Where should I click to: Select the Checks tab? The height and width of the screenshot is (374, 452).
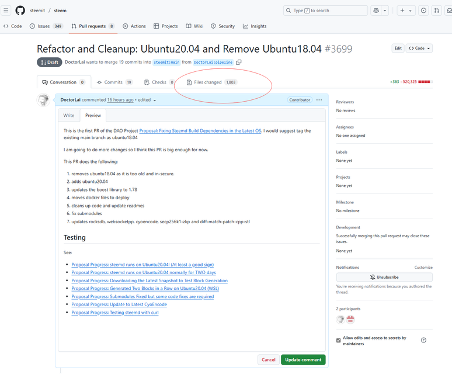point(159,82)
